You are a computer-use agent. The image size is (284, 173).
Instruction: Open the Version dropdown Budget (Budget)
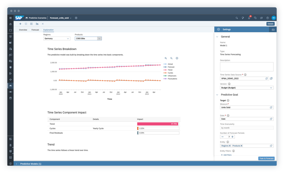[x=246, y=88]
